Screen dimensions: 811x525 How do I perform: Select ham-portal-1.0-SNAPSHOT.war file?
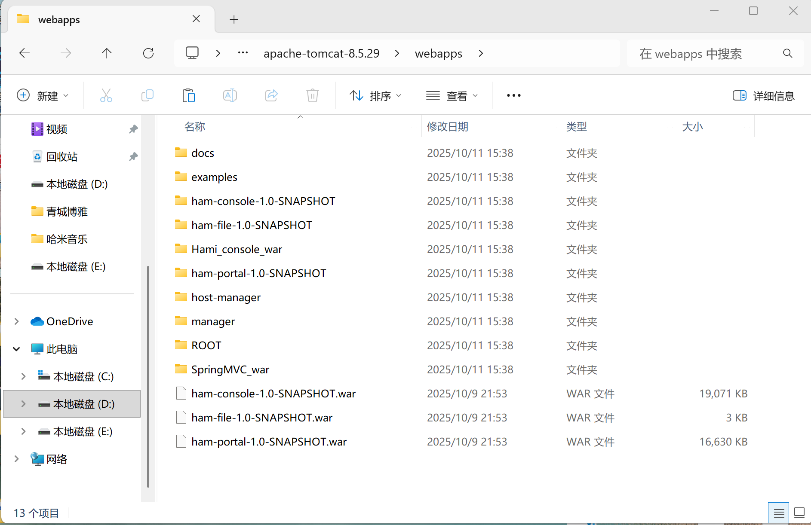coord(269,442)
